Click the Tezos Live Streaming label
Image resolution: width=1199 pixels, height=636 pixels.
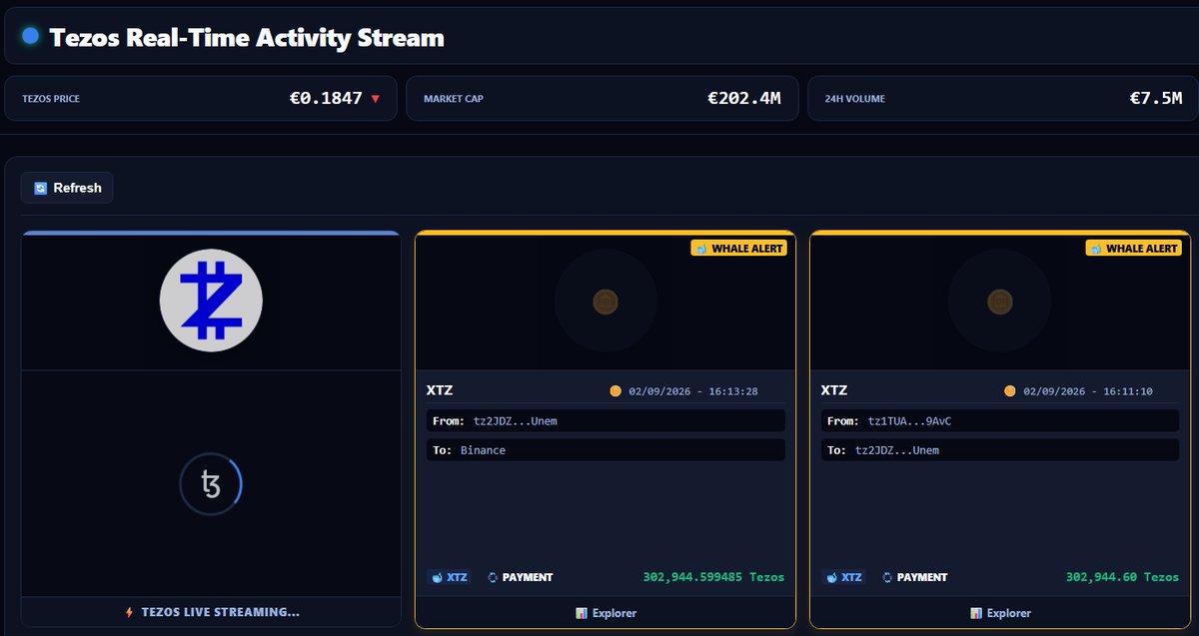pyautogui.click(x=220, y=612)
